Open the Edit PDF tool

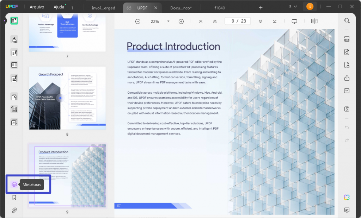[x=14, y=52]
